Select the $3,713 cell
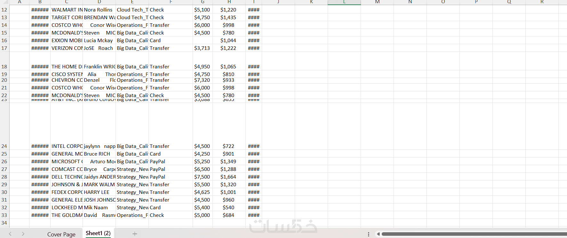Image resolution: width=567 pixels, height=238 pixels. [x=203, y=48]
